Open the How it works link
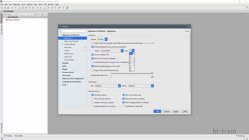Viewport: 249px width, 140px height. point(149,43)
